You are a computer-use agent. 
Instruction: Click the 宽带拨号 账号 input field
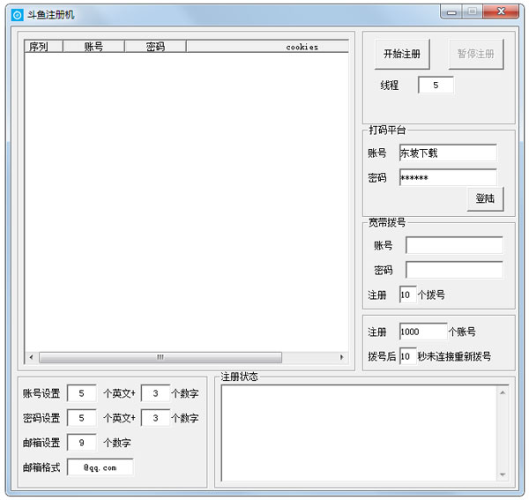(x=454, y=245)
